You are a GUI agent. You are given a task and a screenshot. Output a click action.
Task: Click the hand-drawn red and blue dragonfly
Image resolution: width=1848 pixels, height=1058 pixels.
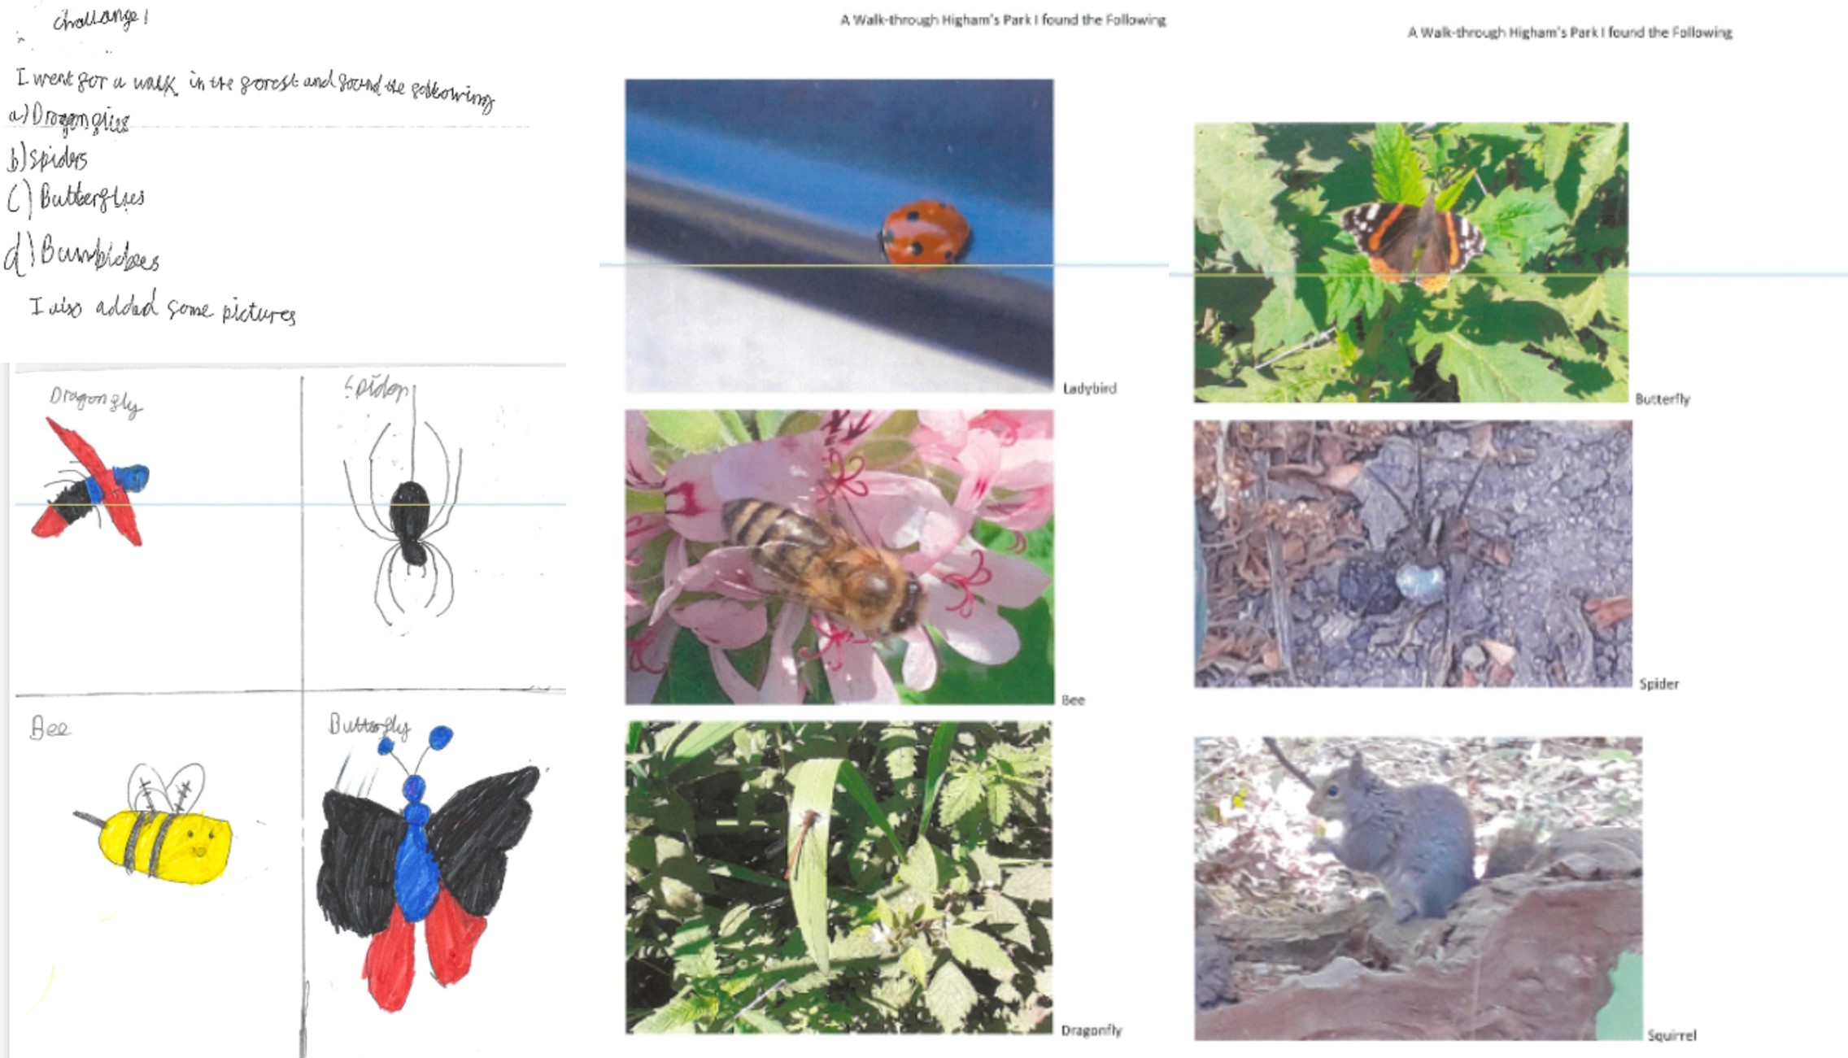90,482
